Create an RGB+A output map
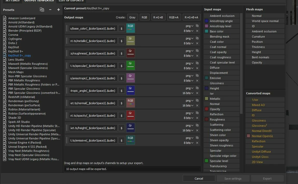The image size is (298, 184). (174, 17)
